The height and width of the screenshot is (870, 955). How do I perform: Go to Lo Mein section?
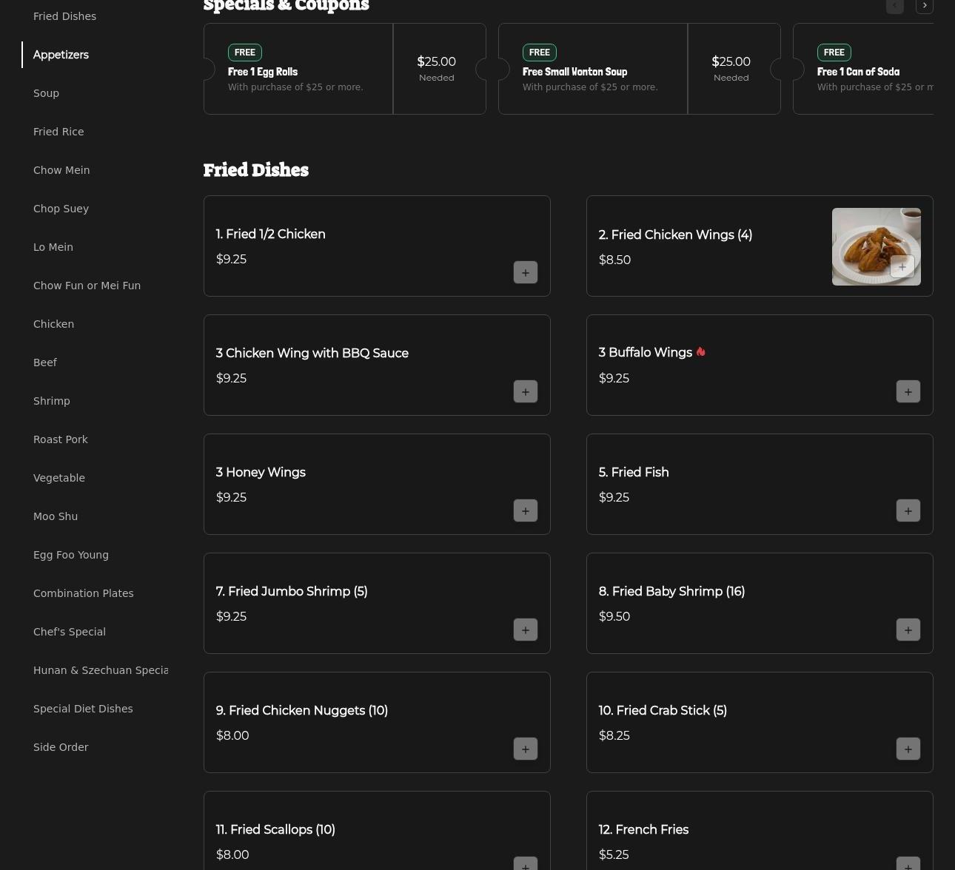pyautogui.click(x=53, y=247)
